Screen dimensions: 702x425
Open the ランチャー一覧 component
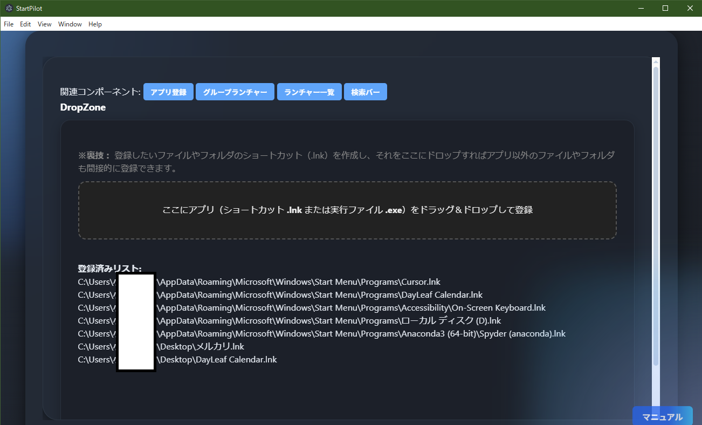pyautogui.click(x=309, y=92)
